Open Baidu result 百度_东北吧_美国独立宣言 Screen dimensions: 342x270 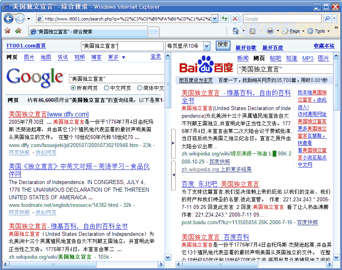point(220,184)
